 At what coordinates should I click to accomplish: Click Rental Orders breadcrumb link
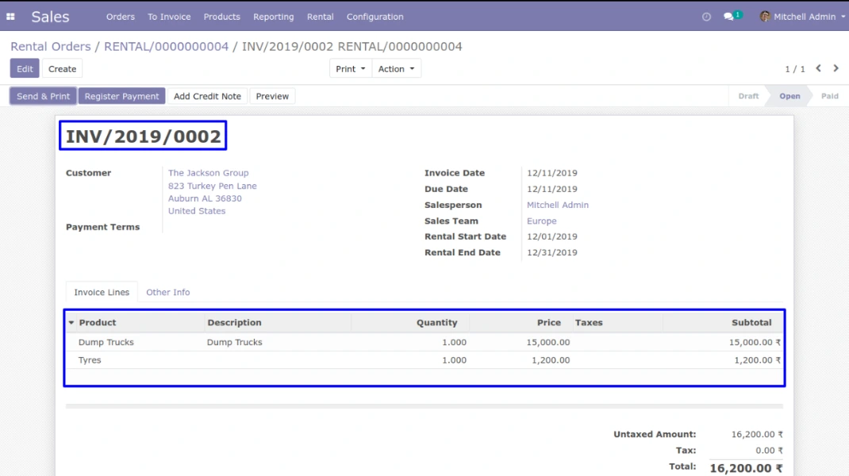(x=50, y=47)
